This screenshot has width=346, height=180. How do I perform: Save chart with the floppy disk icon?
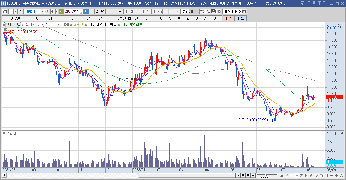point(213,11)
